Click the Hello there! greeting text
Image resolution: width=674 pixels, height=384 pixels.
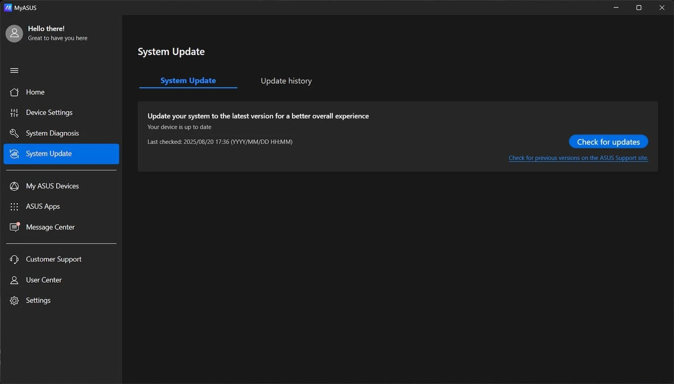click(x=46, y=29)
